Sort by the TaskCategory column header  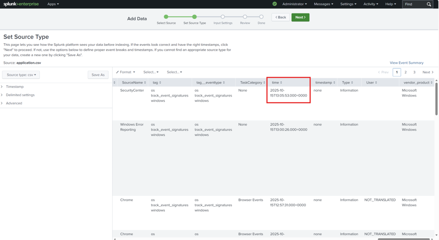pos(253,82)
